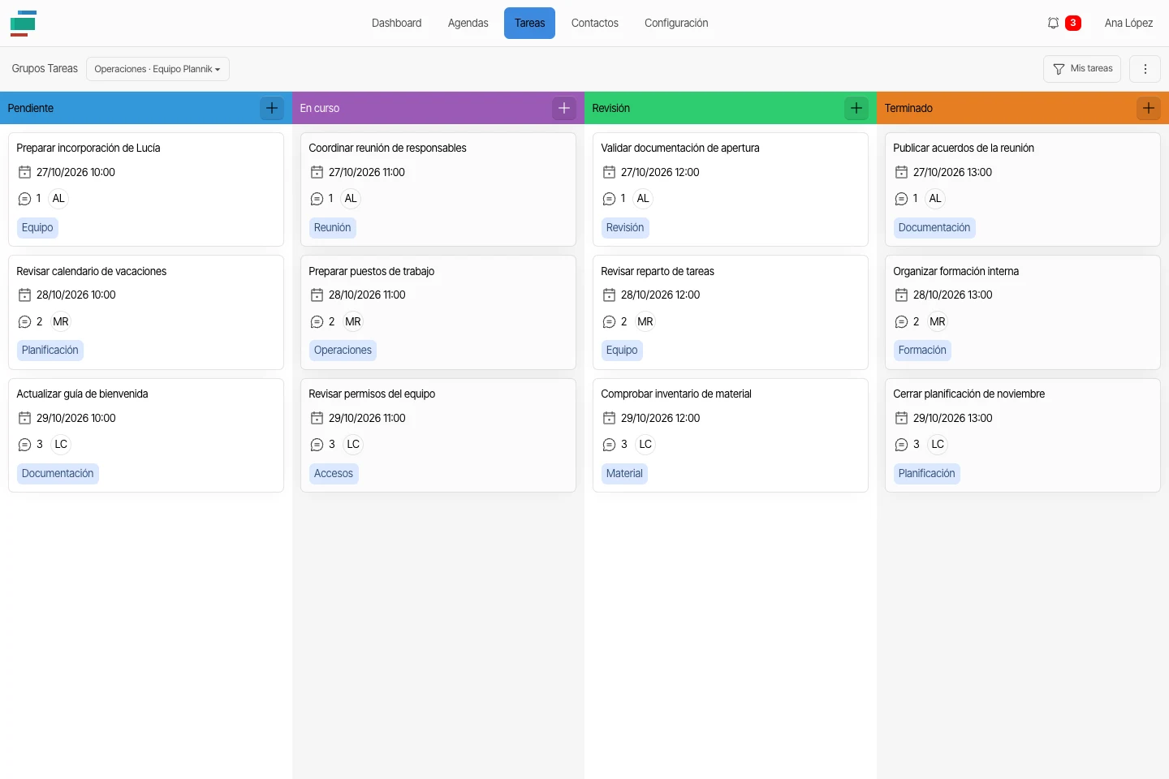Click the Reunión tag
The image size is (1169, 779).
[x=333, y=228]
